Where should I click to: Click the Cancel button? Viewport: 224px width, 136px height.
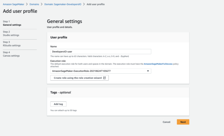click(167, 122)
